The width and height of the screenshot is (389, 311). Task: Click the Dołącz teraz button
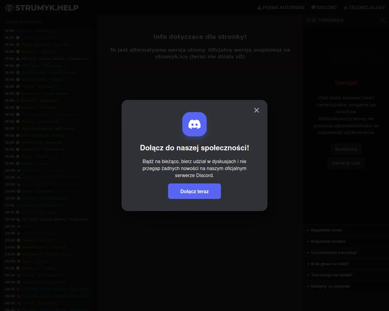coord(194,191)
